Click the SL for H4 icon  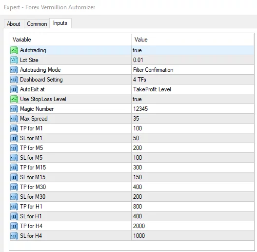(x=14, y=236)
